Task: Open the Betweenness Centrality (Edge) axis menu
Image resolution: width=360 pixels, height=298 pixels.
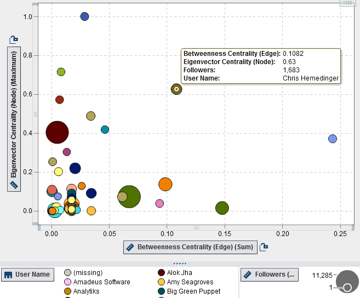Action: [190, 247]
